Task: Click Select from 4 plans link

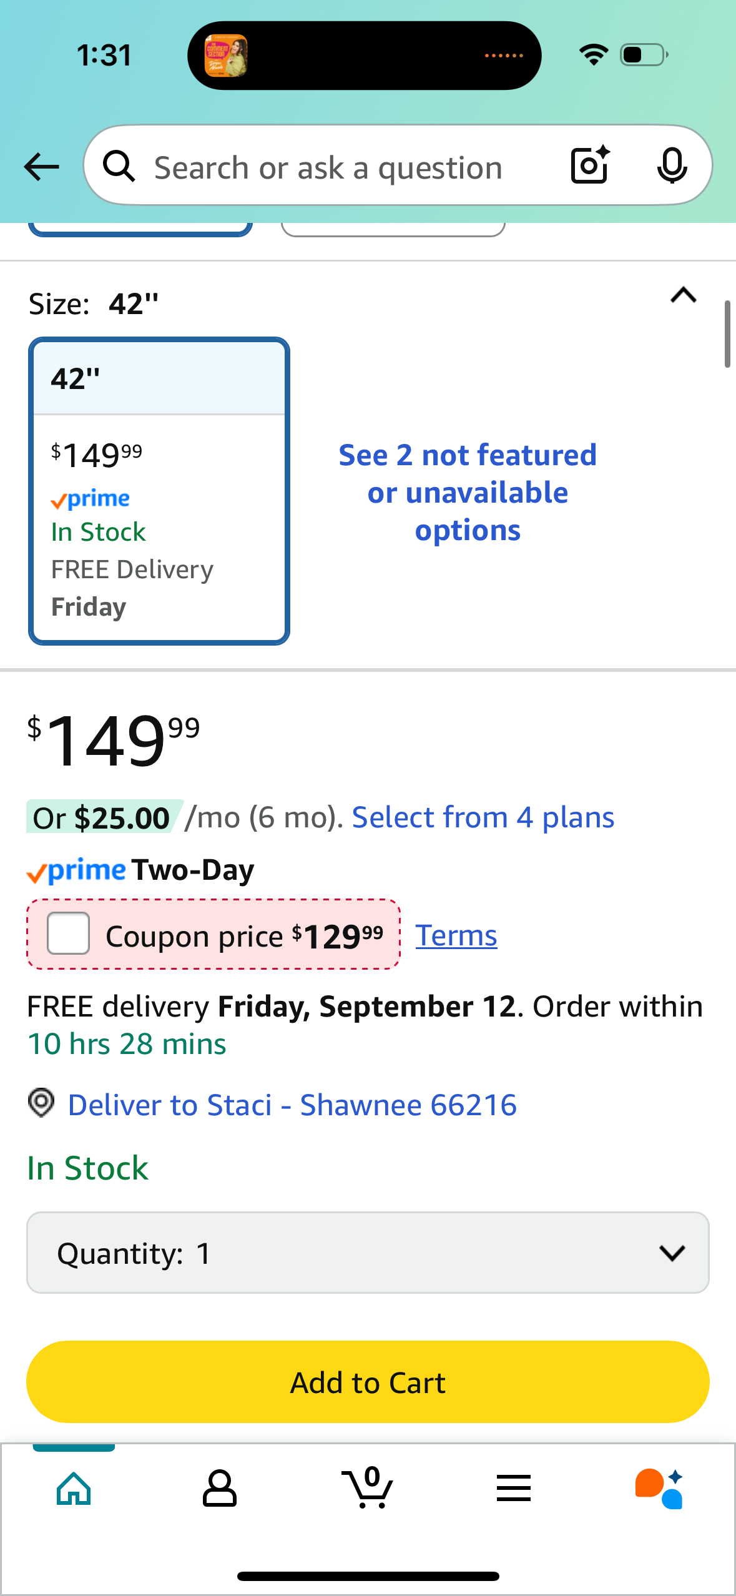Action: [483, 817]
